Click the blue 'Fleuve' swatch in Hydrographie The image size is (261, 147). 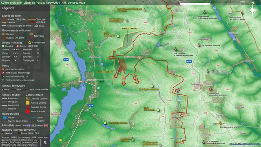point(5,118)
